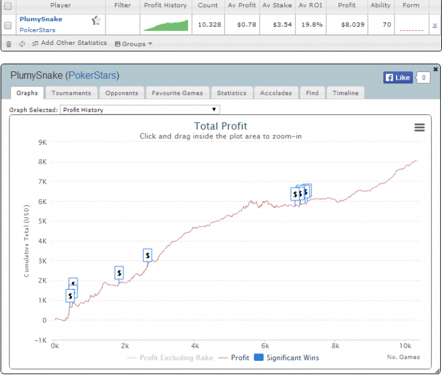Expand the Groups dropdown
This screenshot has height=376, width=442.
[134, 44]
